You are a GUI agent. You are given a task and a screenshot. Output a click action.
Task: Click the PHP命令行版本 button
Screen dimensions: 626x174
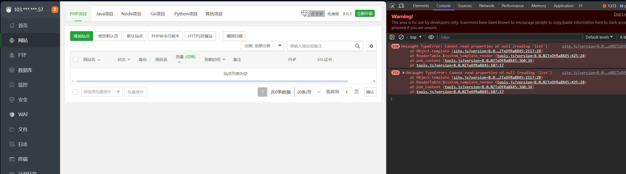tap(165, 36)
